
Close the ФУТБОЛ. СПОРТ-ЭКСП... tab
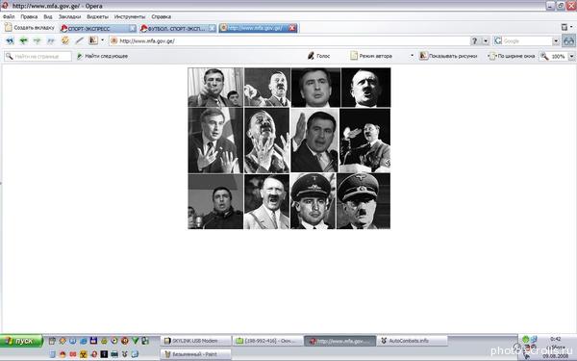(212, 28)
